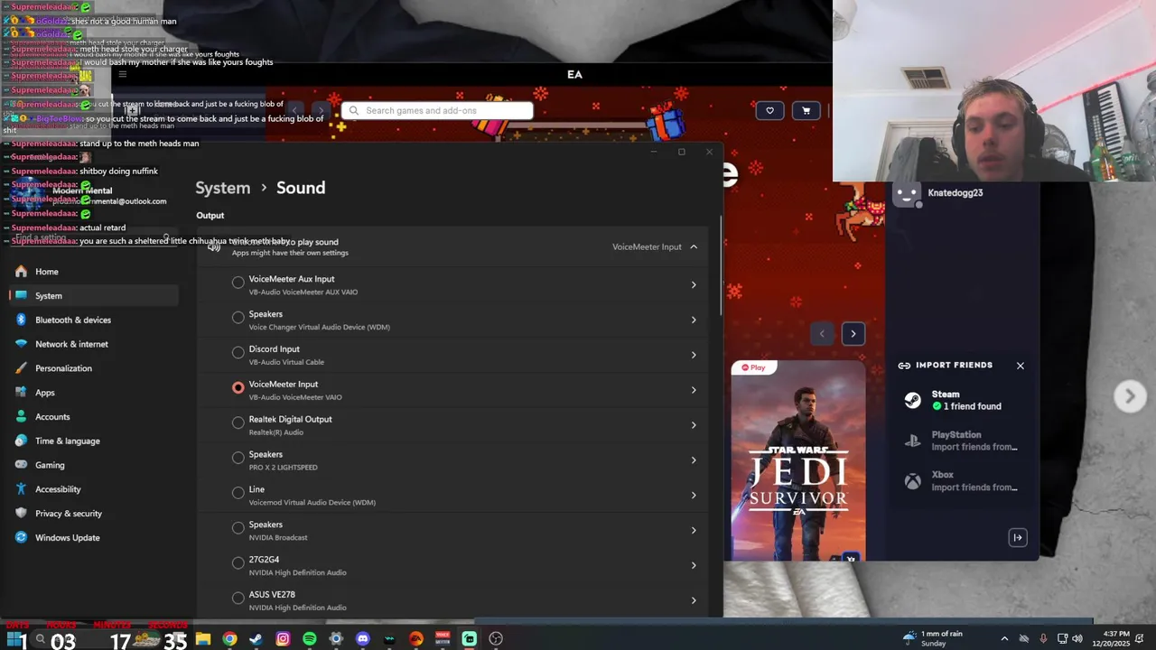Click the EA app hamburger menu icon

(123, 74)
